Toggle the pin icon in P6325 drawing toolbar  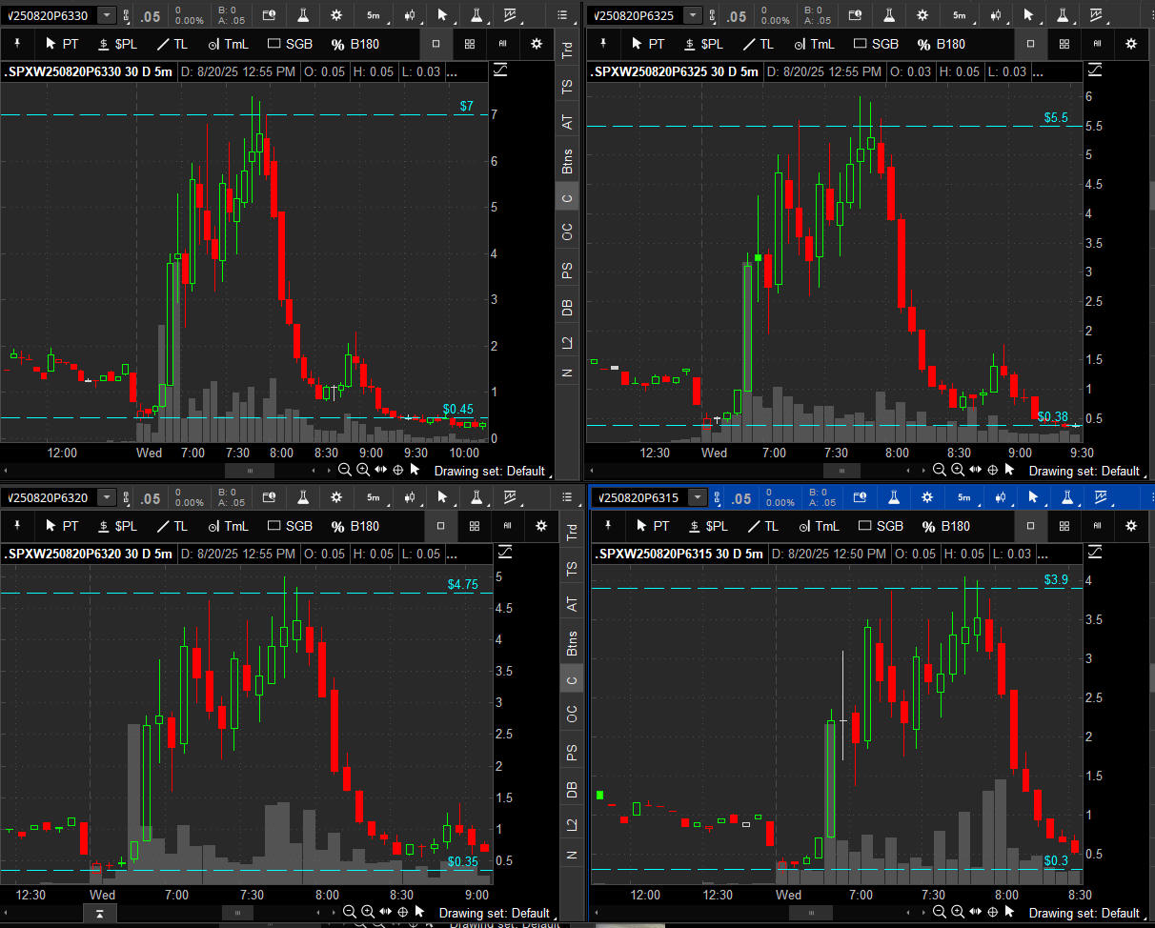[x=603, y=44]
